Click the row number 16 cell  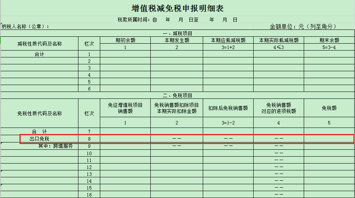point(89,195)
